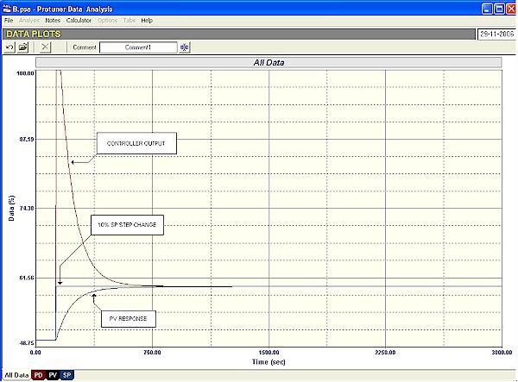
Task: Select the 10% SP STEP CHANGE annotation
Action: click(127, 225)
